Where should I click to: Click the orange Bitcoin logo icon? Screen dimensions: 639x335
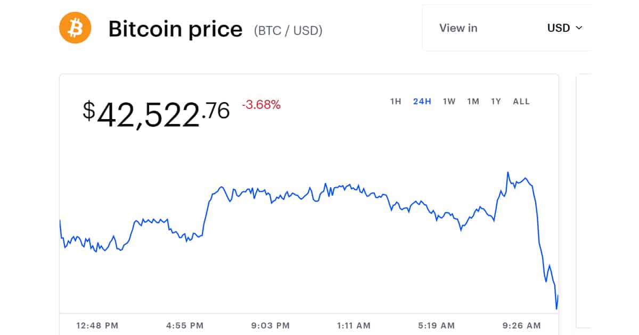point(75,28)
